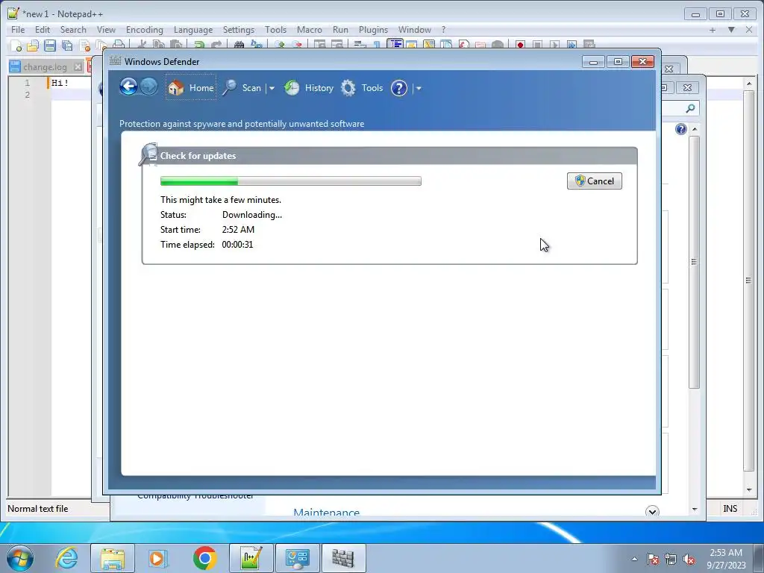The height and width of the screenshot is (573, 764).
Task: Click Notepad++ Run macro multiple times icon
Action: click(x=572, y=45)
